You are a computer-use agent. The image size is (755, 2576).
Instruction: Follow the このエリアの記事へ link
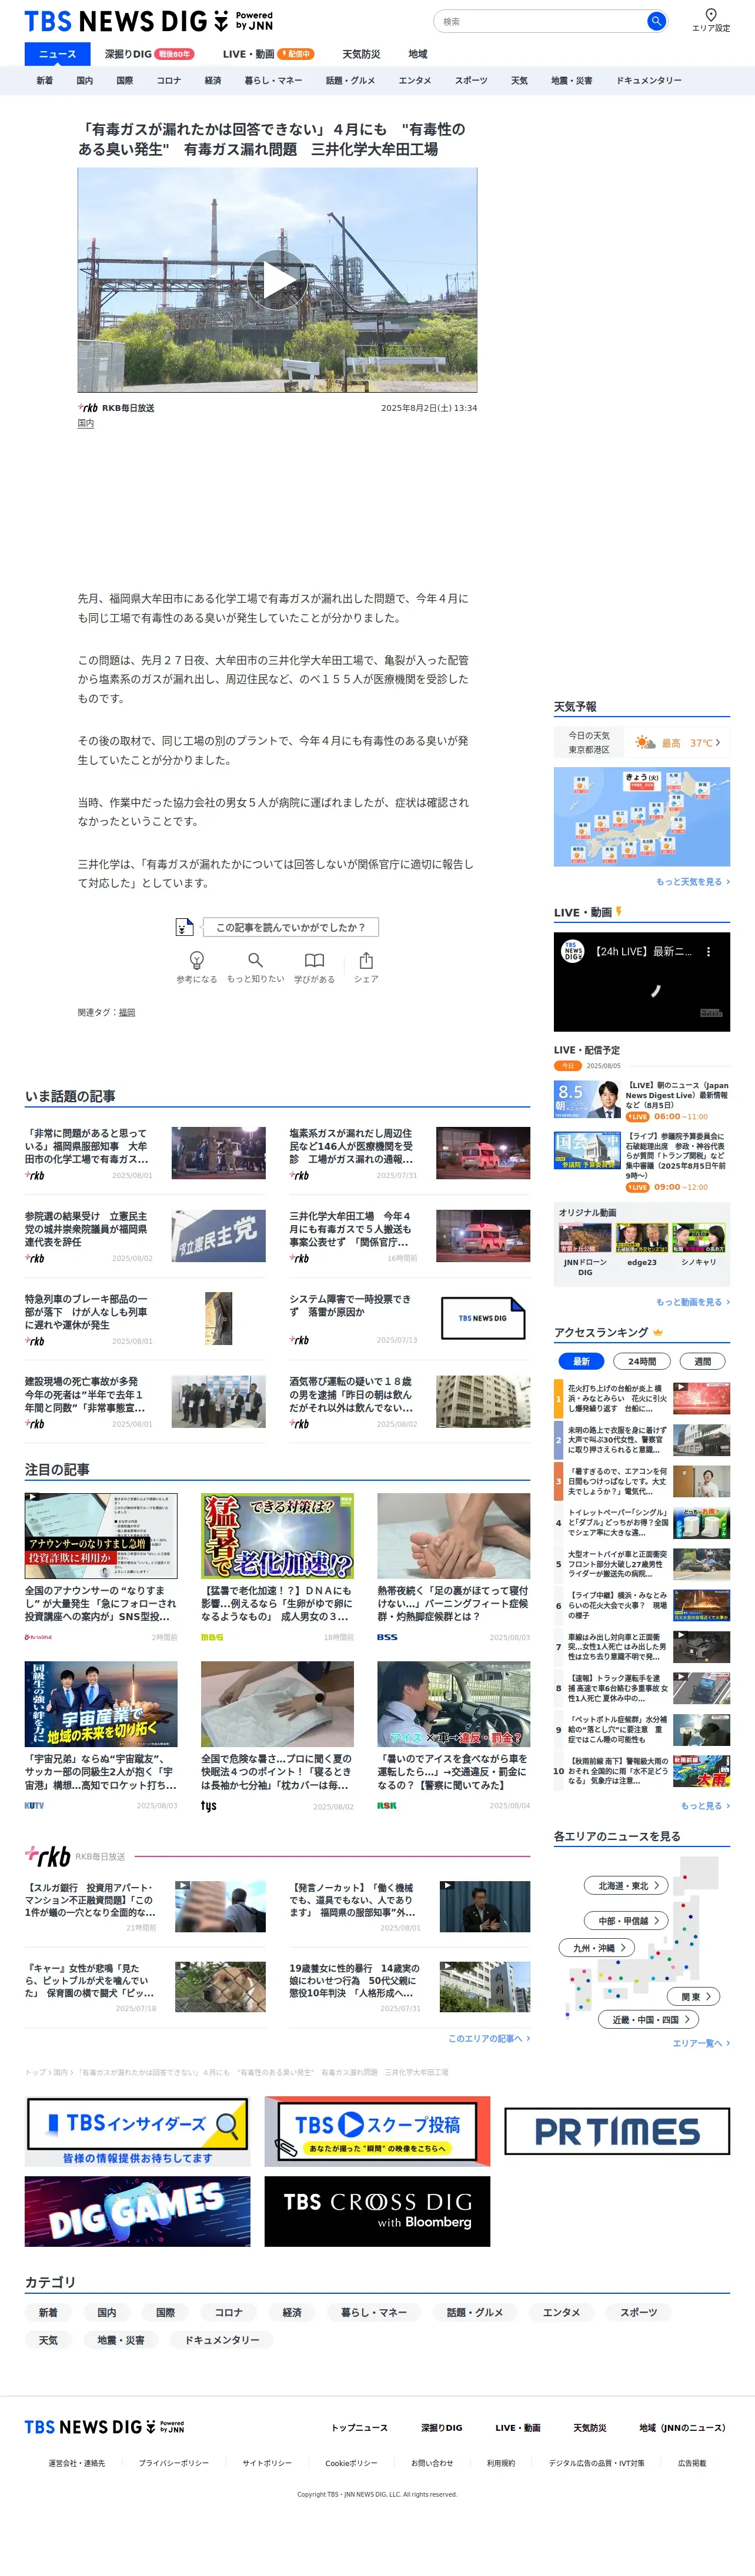coord(489,2038)
